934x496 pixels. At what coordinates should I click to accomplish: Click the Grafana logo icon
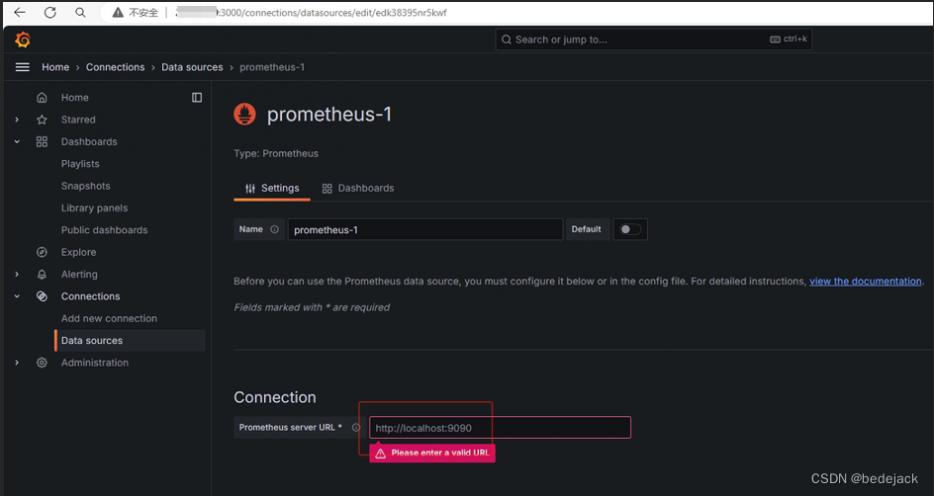click(23, 40)
